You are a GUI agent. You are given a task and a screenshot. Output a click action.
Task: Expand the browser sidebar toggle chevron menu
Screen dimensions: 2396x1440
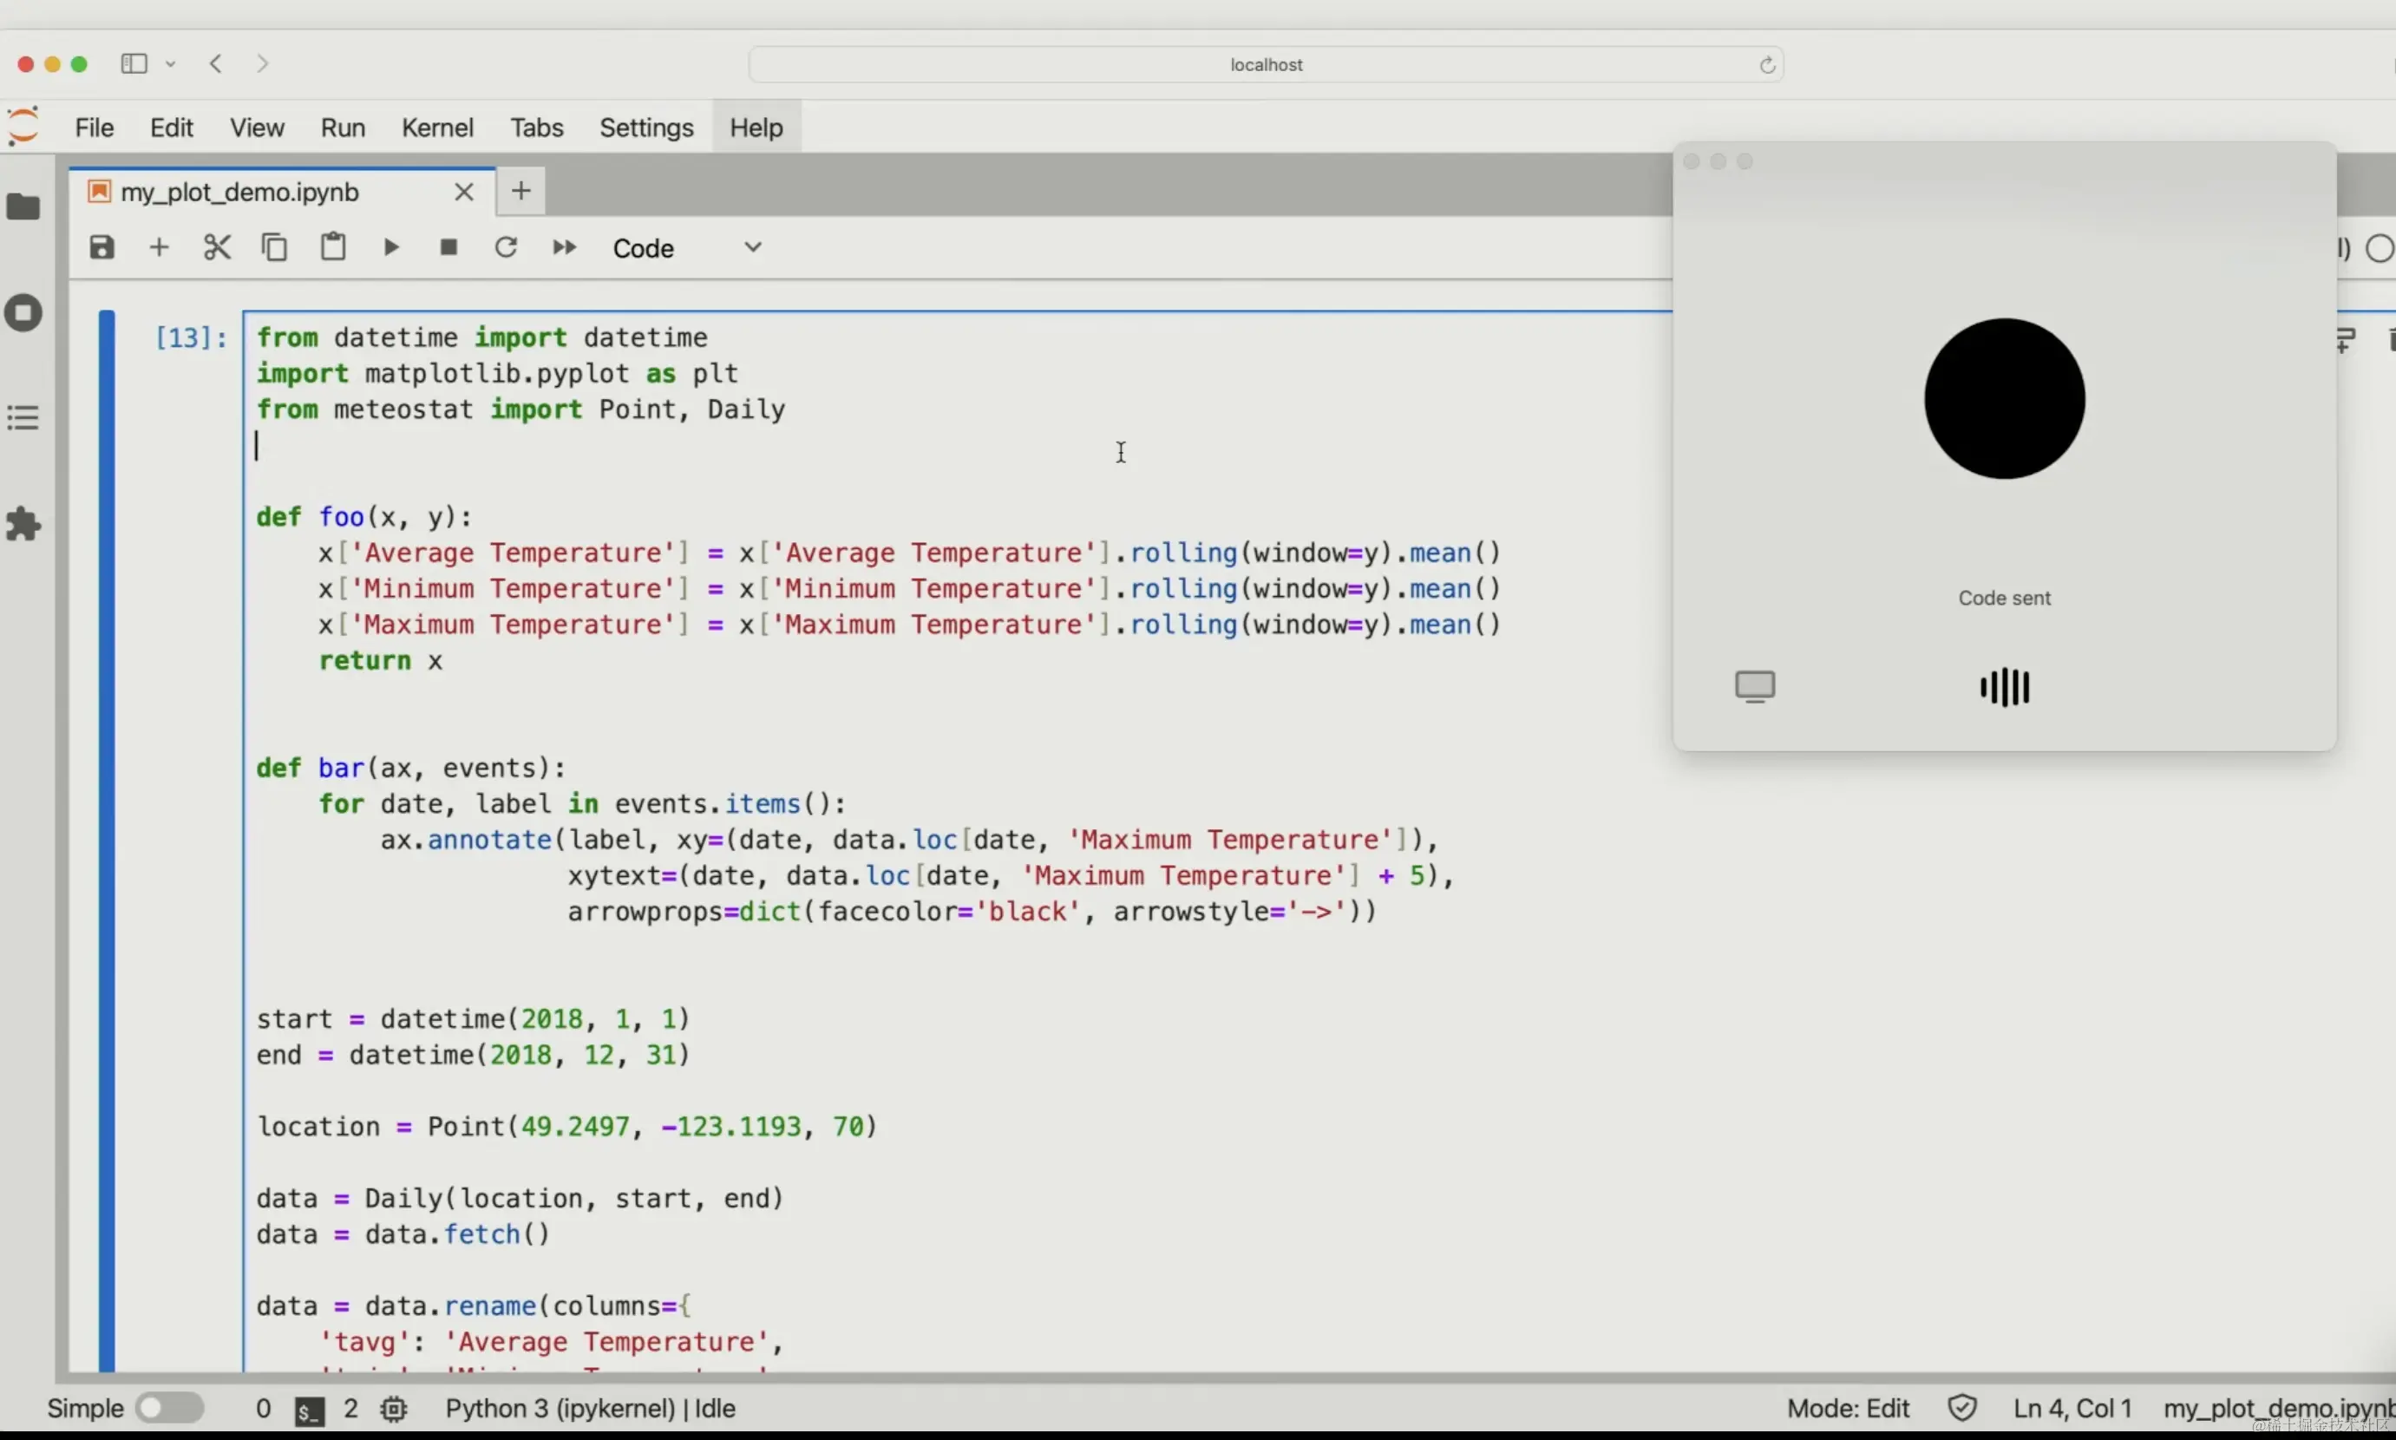point(171,64)
